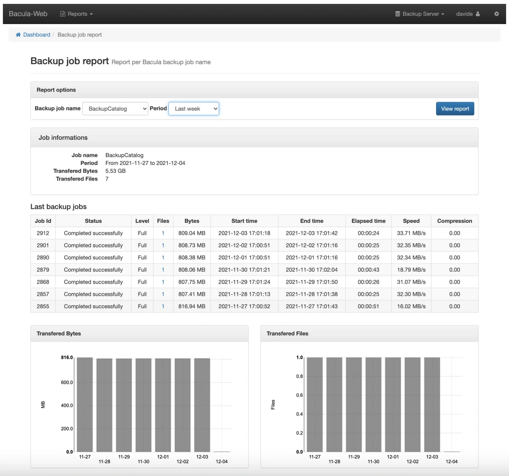Viewport: 509px width, 476px height.
Task: Open the settings gear icon in navbar
Action: [x=496, y=14]
